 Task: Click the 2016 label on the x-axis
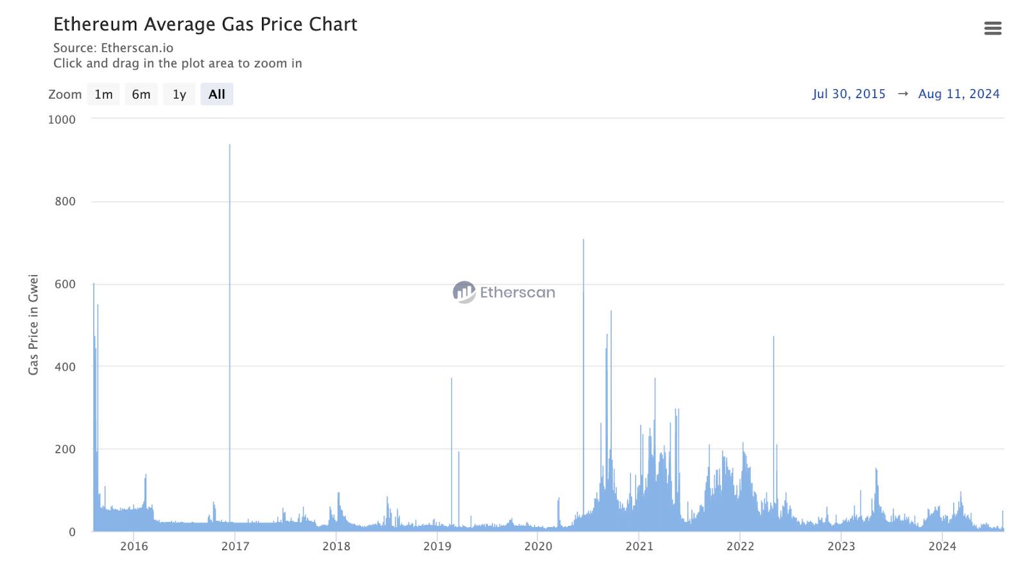pyautogui.click(x=134, y=546)
